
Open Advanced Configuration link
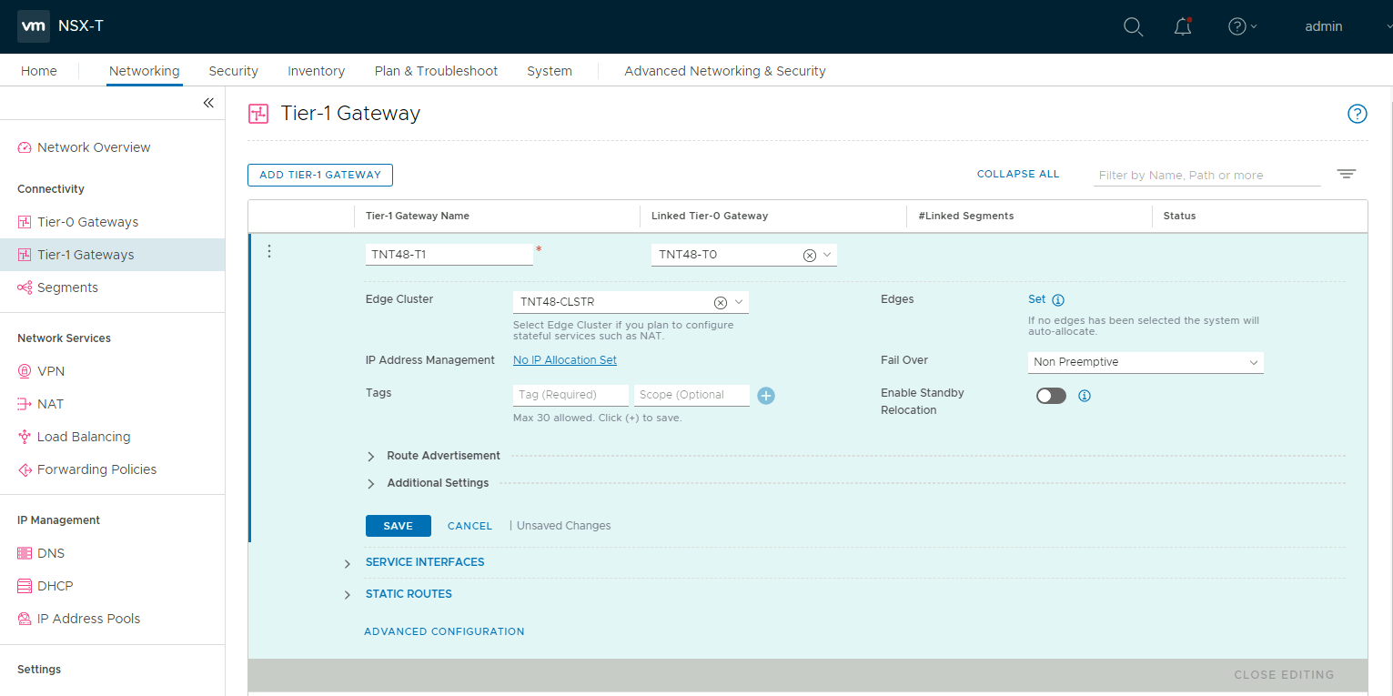tap(444, 631)
